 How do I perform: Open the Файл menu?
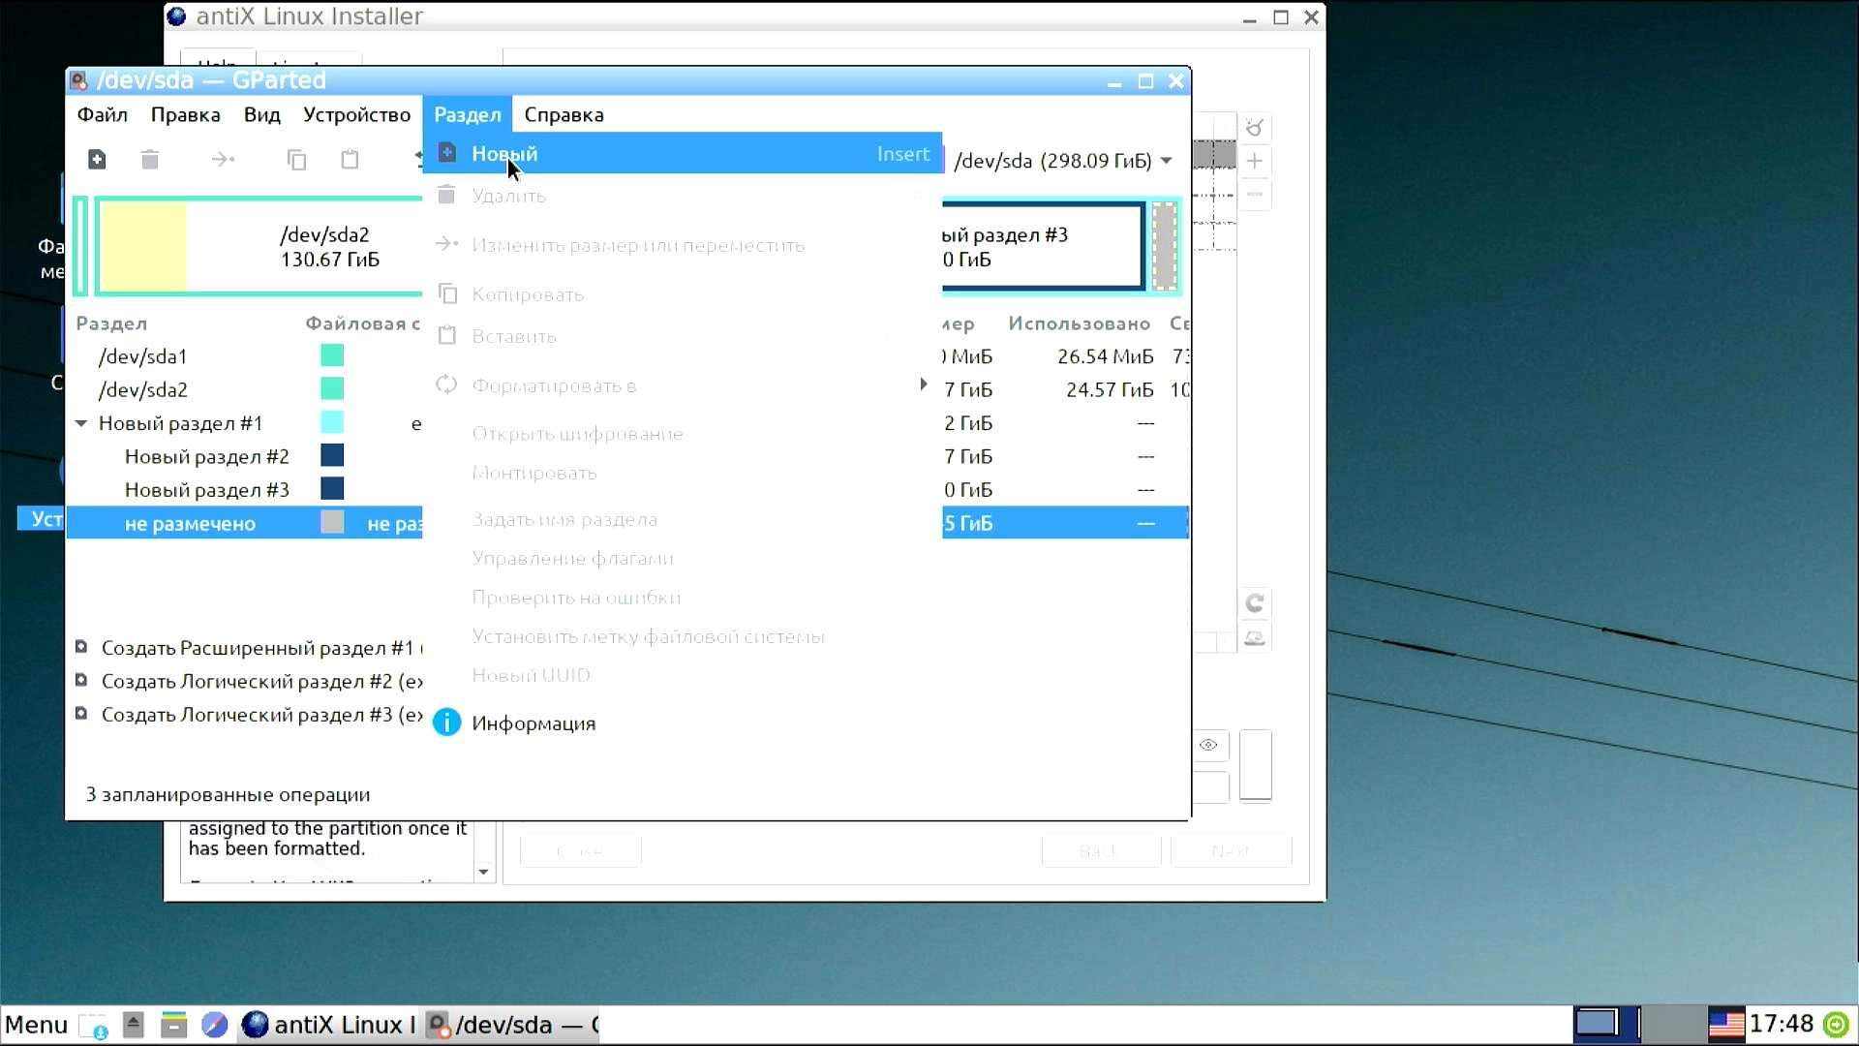103,115
